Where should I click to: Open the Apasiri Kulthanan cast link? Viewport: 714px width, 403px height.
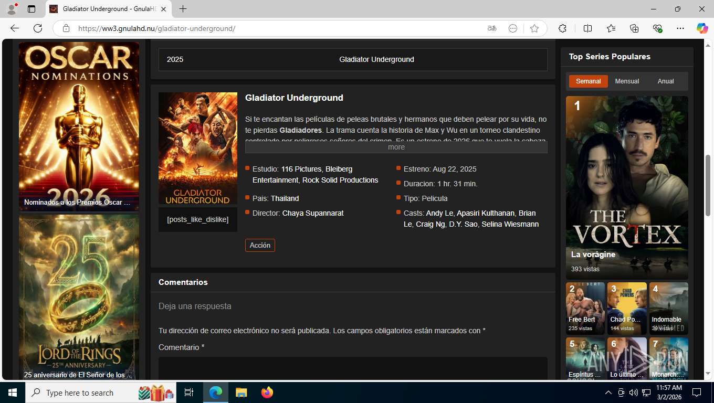(486, 213)
